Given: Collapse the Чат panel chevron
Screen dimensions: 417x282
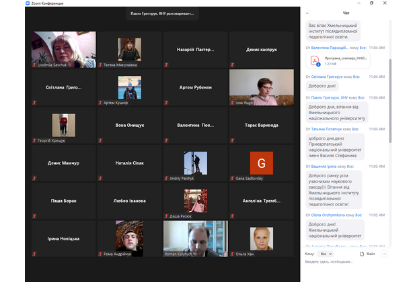Looking at the screenshot, I should (x=307, y=12).
